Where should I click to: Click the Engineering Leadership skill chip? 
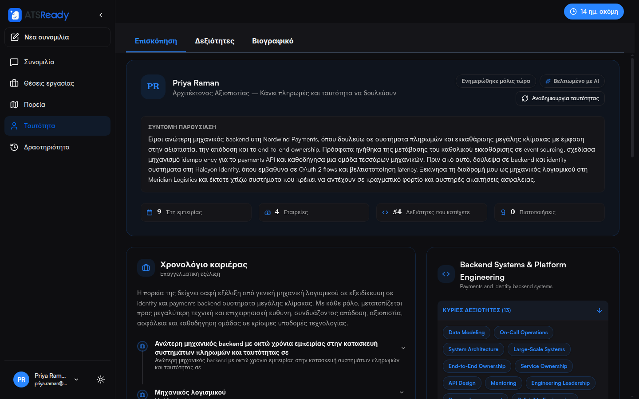(560, 383)
